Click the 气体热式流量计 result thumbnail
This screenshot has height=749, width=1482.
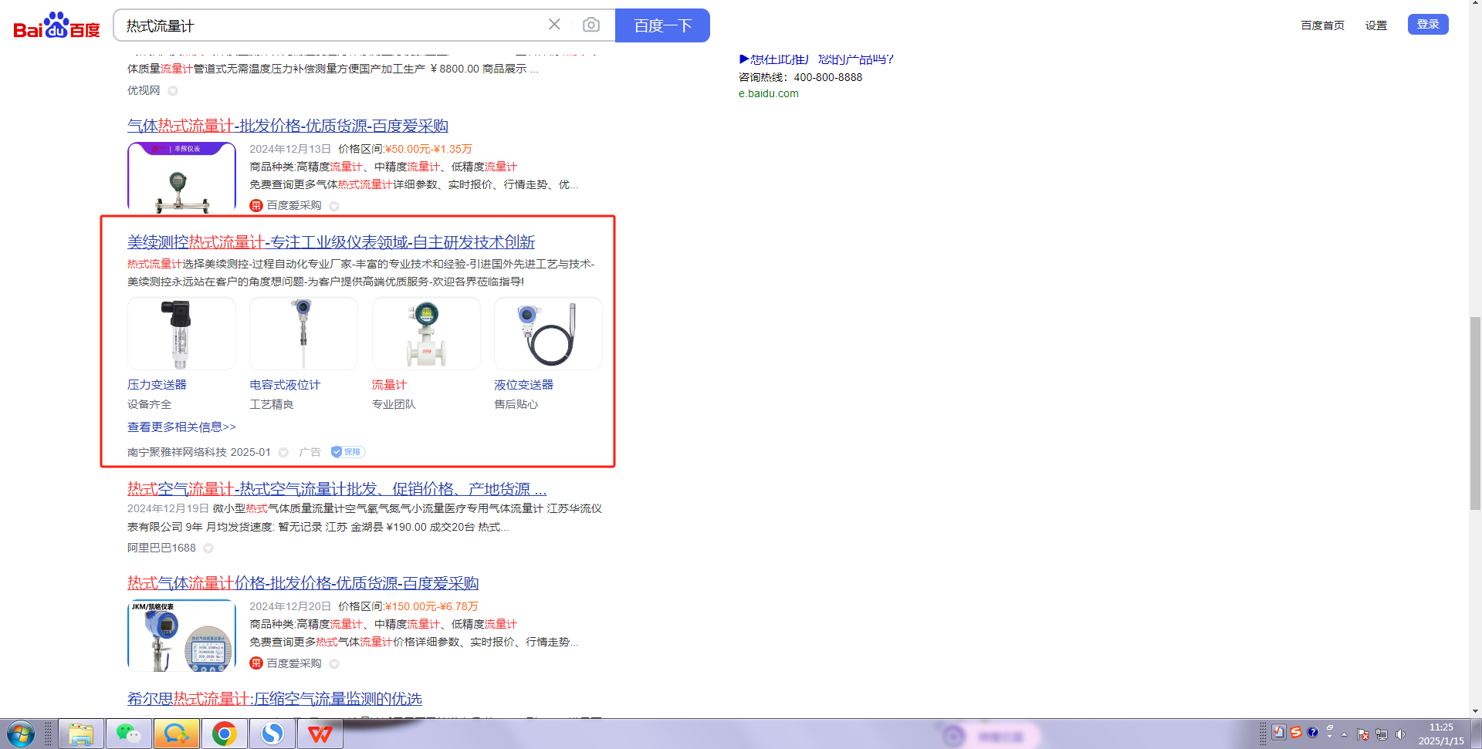pyautogui.click(x=181, y=177)
